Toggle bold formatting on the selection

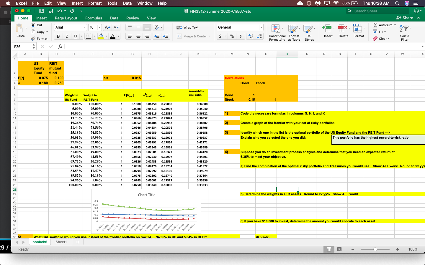pos(58,36)
